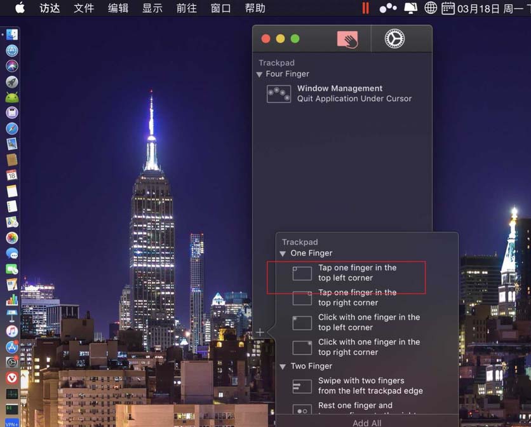This screenshot has width=531, height=427.
Task: Collapse the Four Finger section
Action: pos(259,74)
